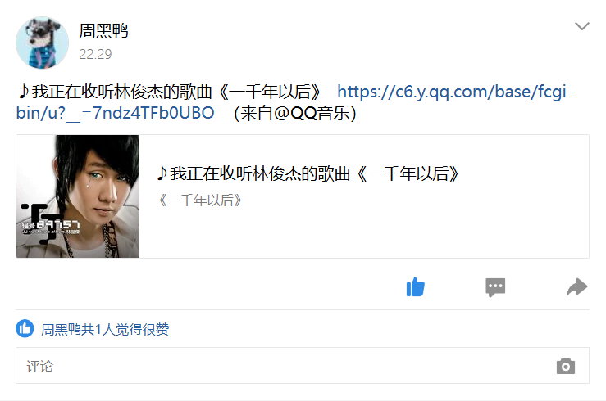This screenshot has height=401, width=606.
Task: Open the c6.y.qq.com song link
Action: pos(455,92)
